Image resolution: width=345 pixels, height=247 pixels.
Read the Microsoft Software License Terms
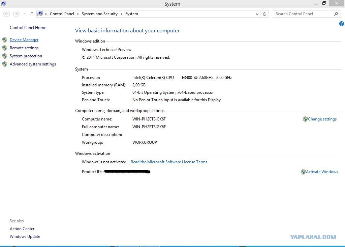click(x=169, y=162)
